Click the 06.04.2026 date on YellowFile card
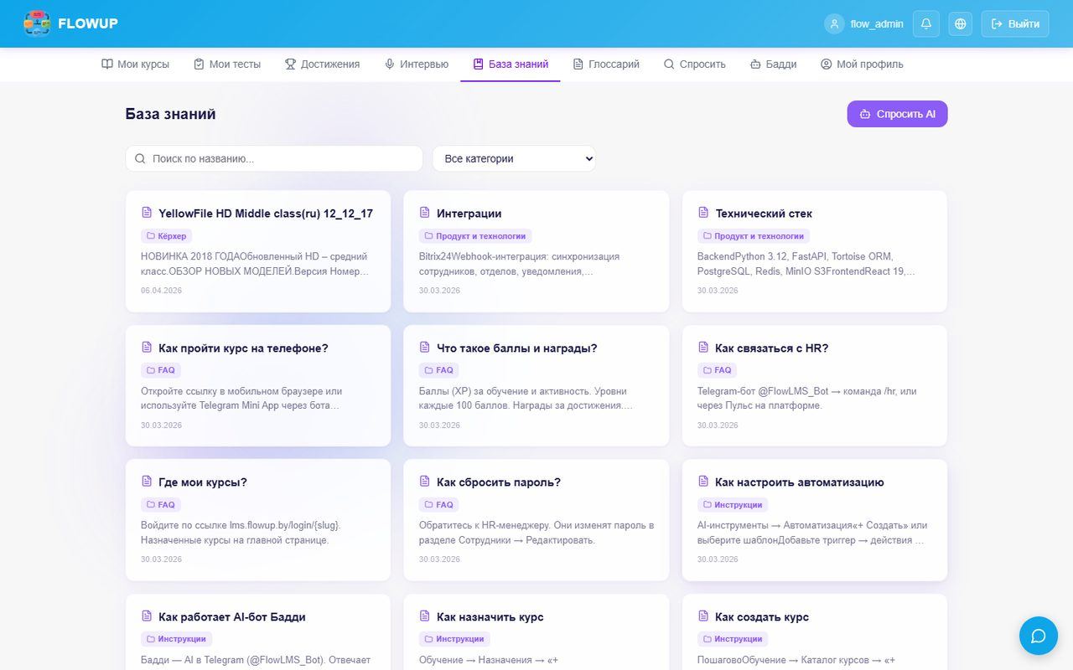This screenshot has height=670, width=1073. 162,291
